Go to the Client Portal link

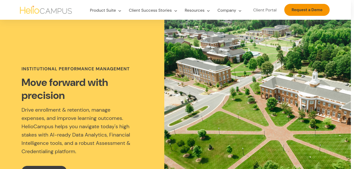(x=265, y=10)
